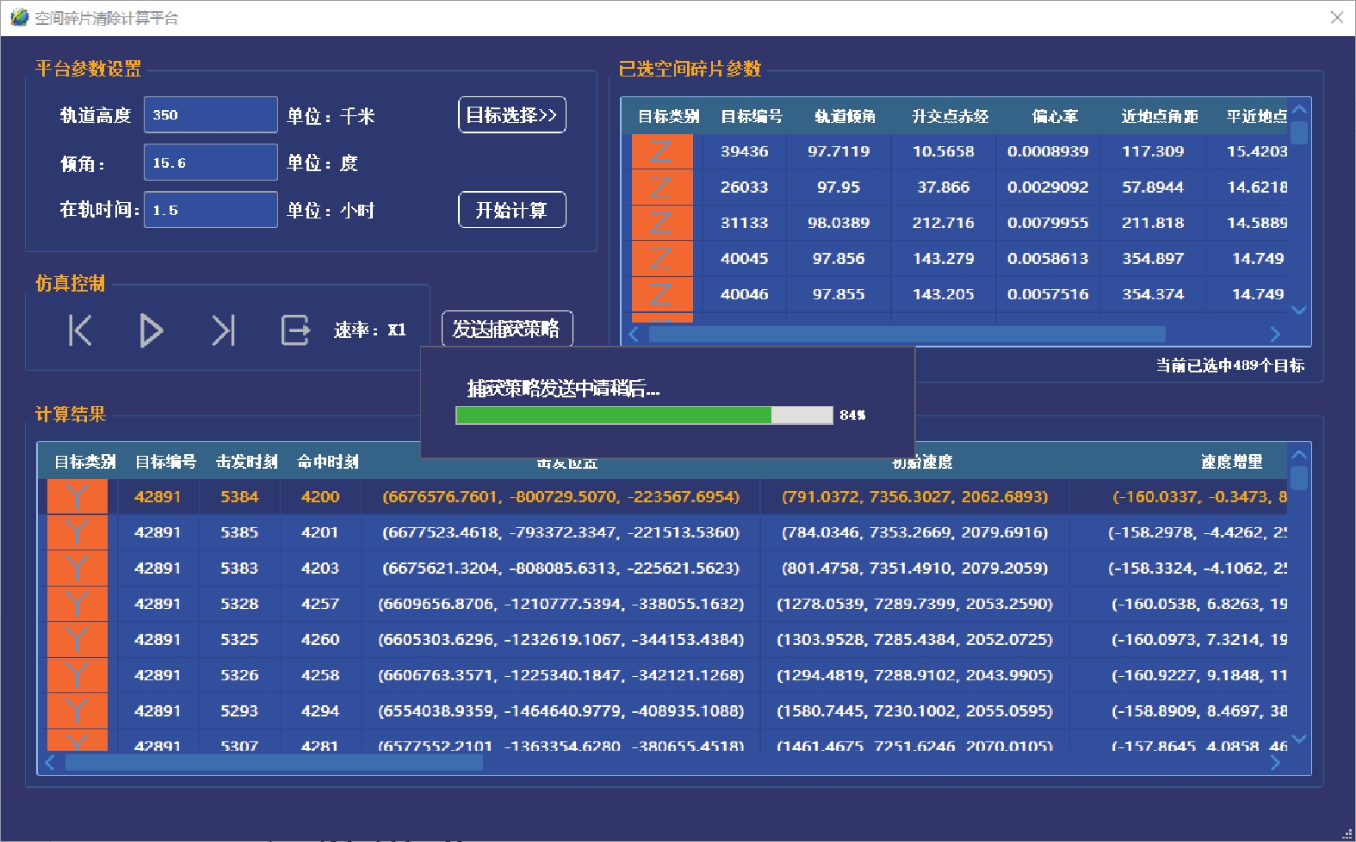Click the progress bar showing 84%
The height and width of the screenshot is (842, 1356).
(644, 415)
